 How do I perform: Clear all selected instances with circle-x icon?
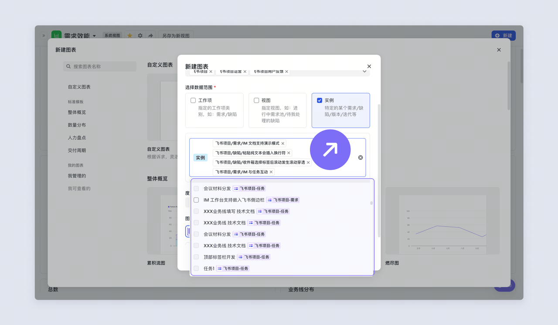(361, 157)
